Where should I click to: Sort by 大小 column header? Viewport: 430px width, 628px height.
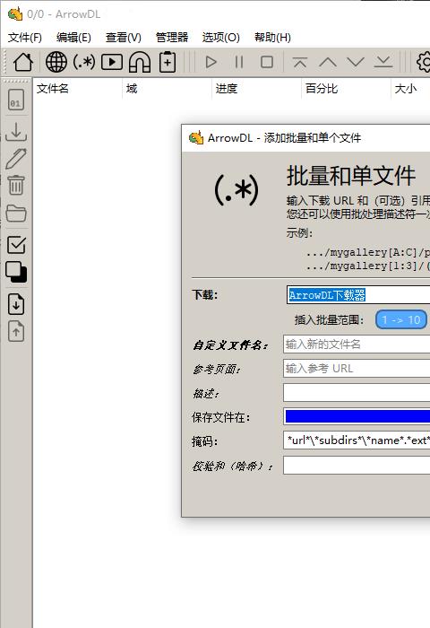411,89
